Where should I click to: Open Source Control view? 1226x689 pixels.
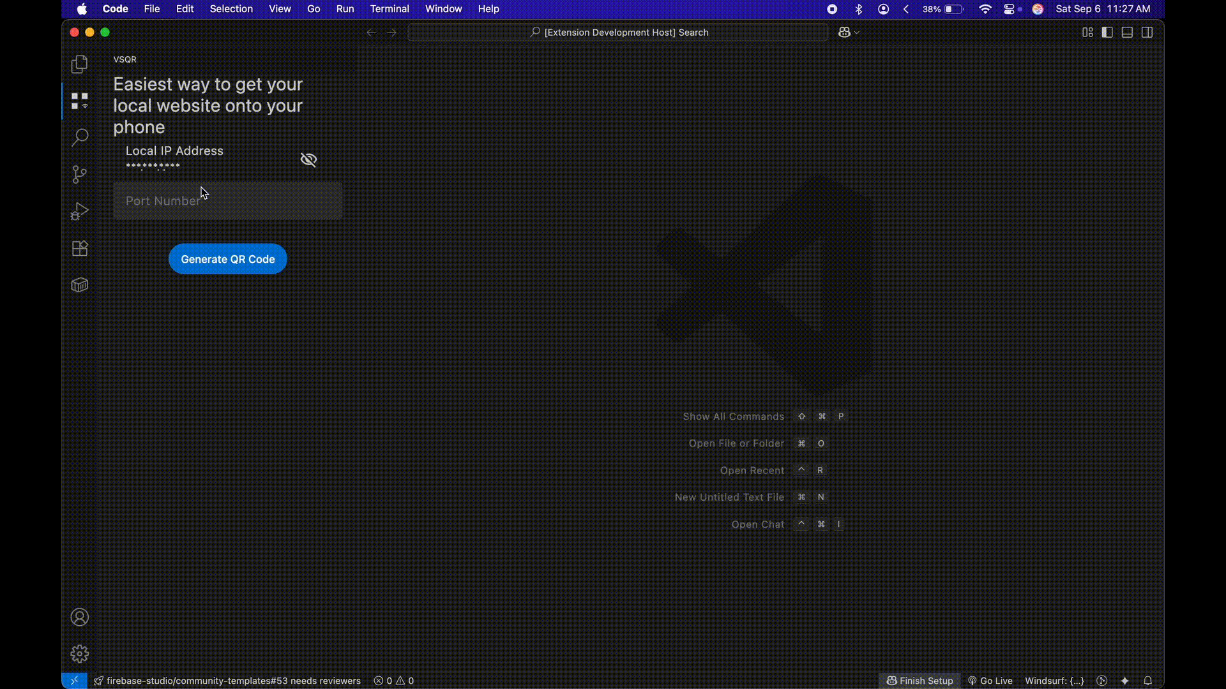tap(79, 174)
